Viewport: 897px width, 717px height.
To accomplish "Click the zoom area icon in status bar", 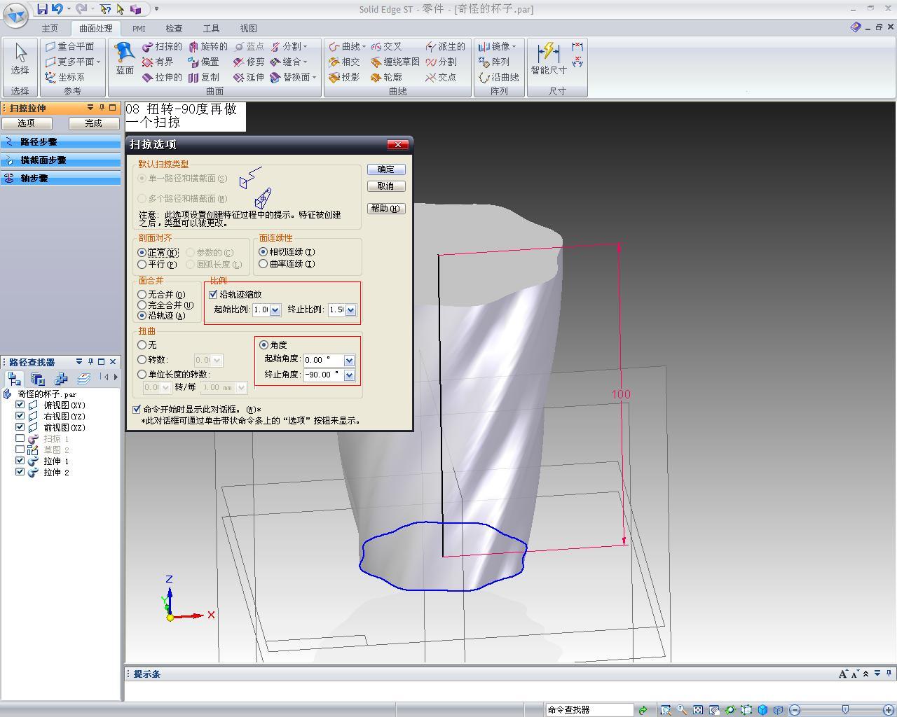I will click(665, 710).
